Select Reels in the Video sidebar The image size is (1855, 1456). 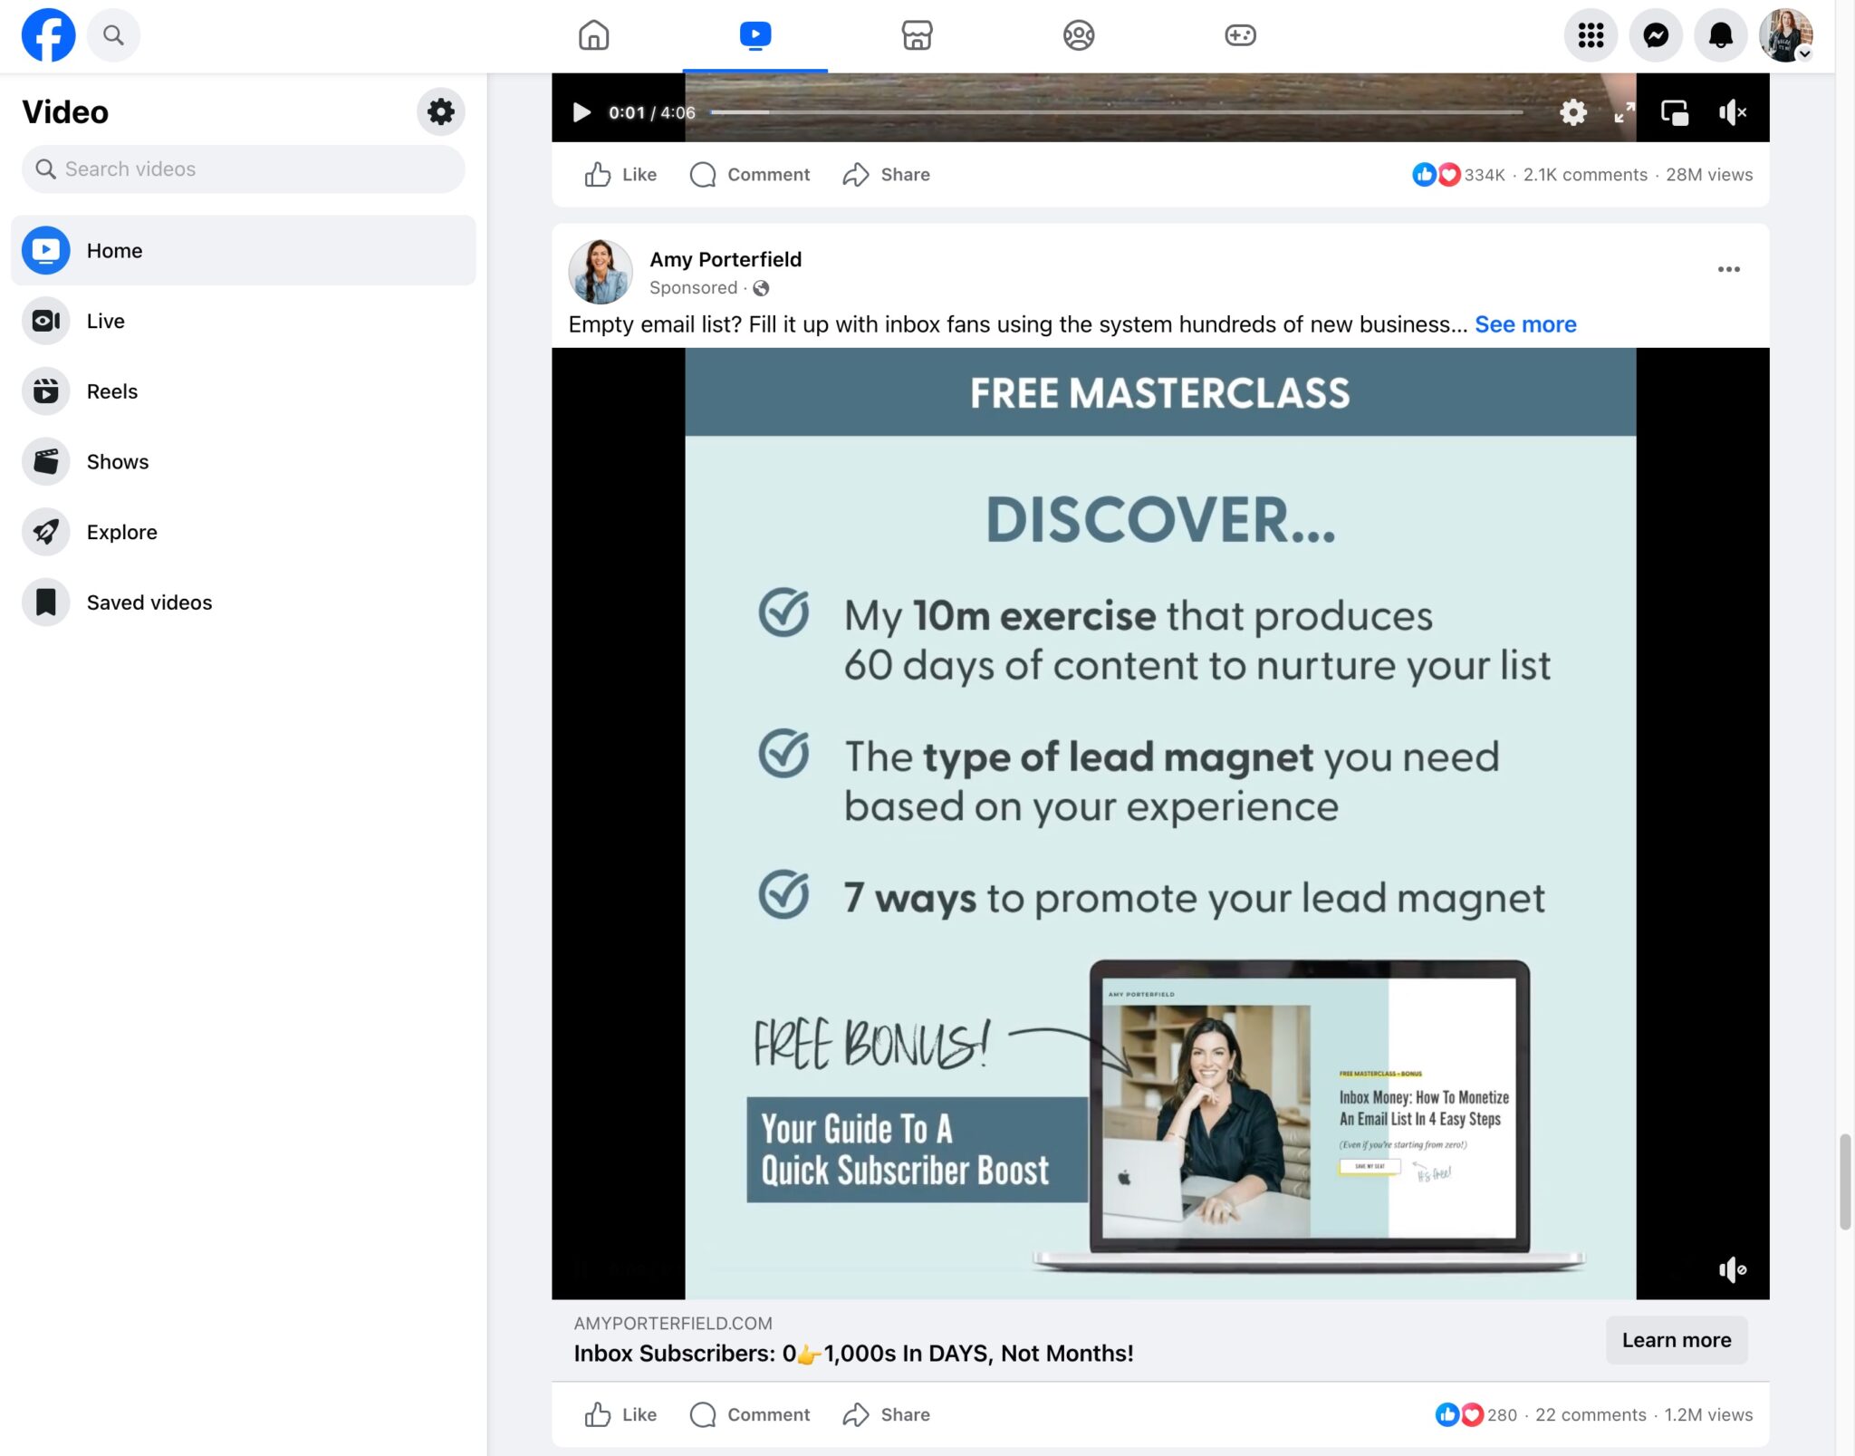click(x=112, y=391)
